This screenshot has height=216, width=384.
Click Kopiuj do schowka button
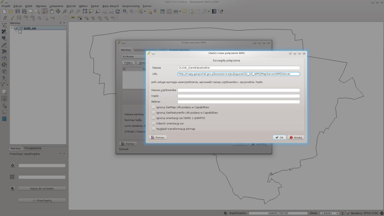pyautogui.click(x=42, y=189)
